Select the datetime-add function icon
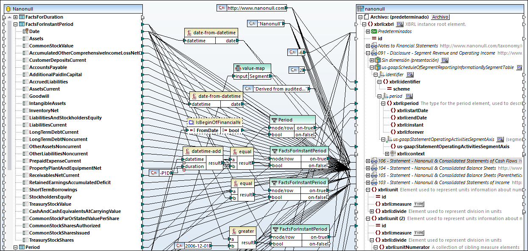Screen dimensions: 528x251 187,152
